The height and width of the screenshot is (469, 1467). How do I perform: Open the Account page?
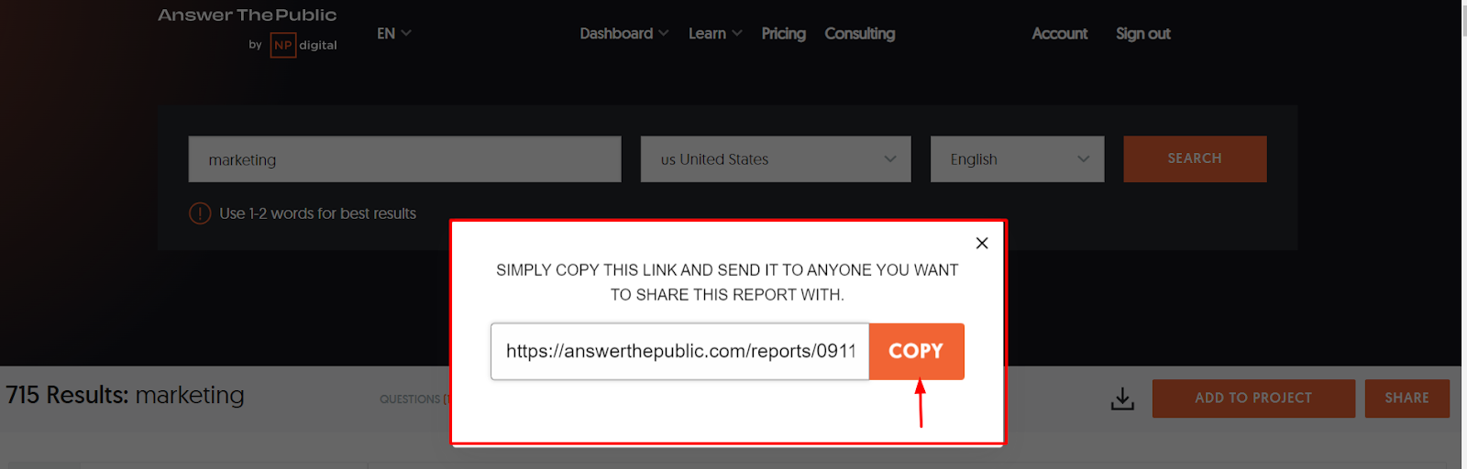1059,34
